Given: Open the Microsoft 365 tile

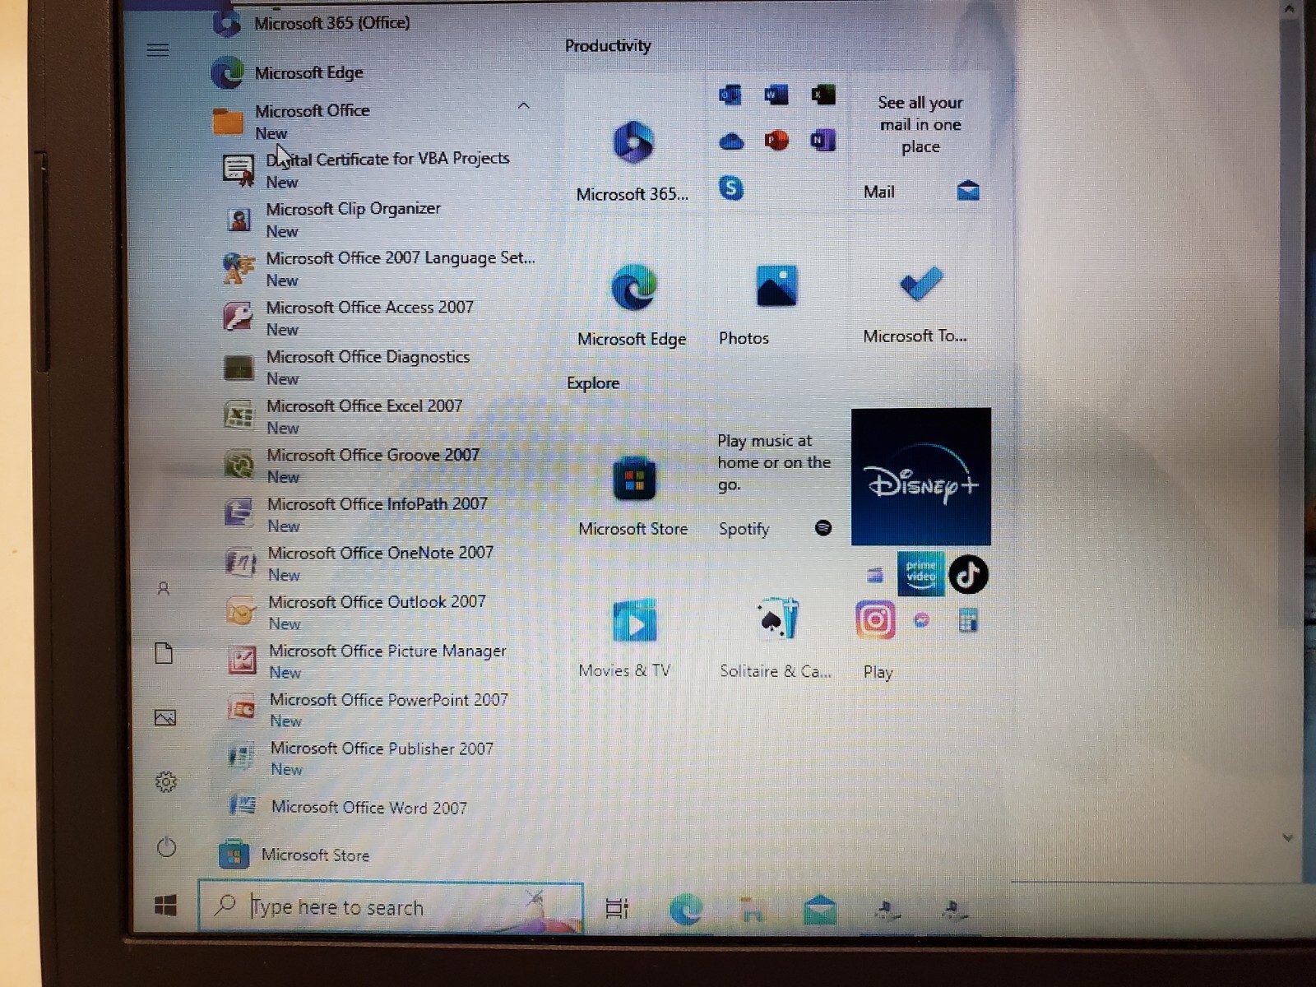Looking at the screenshot, I should [x=633, y=144].
